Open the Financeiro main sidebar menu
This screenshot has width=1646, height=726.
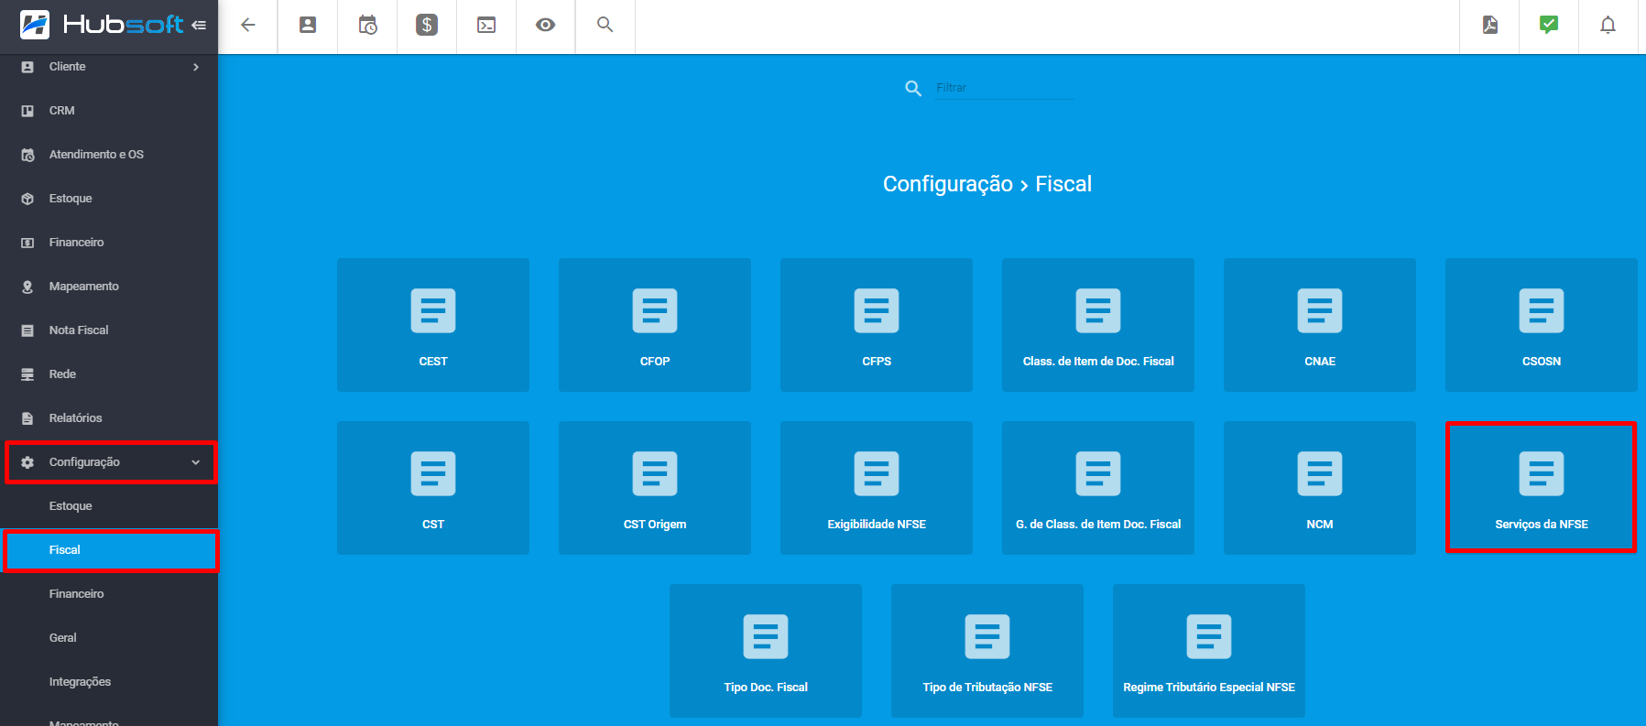click(109, 243)
